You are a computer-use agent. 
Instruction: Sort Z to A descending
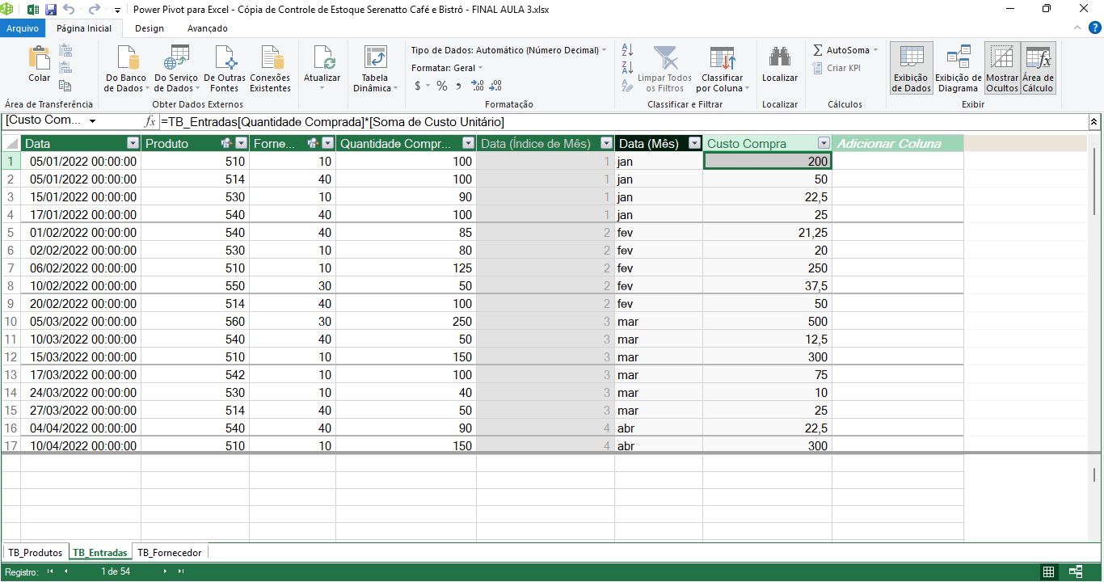628,68
